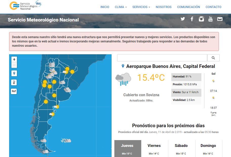The height and width of the screenshot is (157, 231).
Task: Click the NOSOTROS navigation link
Action: pos(163,7)
